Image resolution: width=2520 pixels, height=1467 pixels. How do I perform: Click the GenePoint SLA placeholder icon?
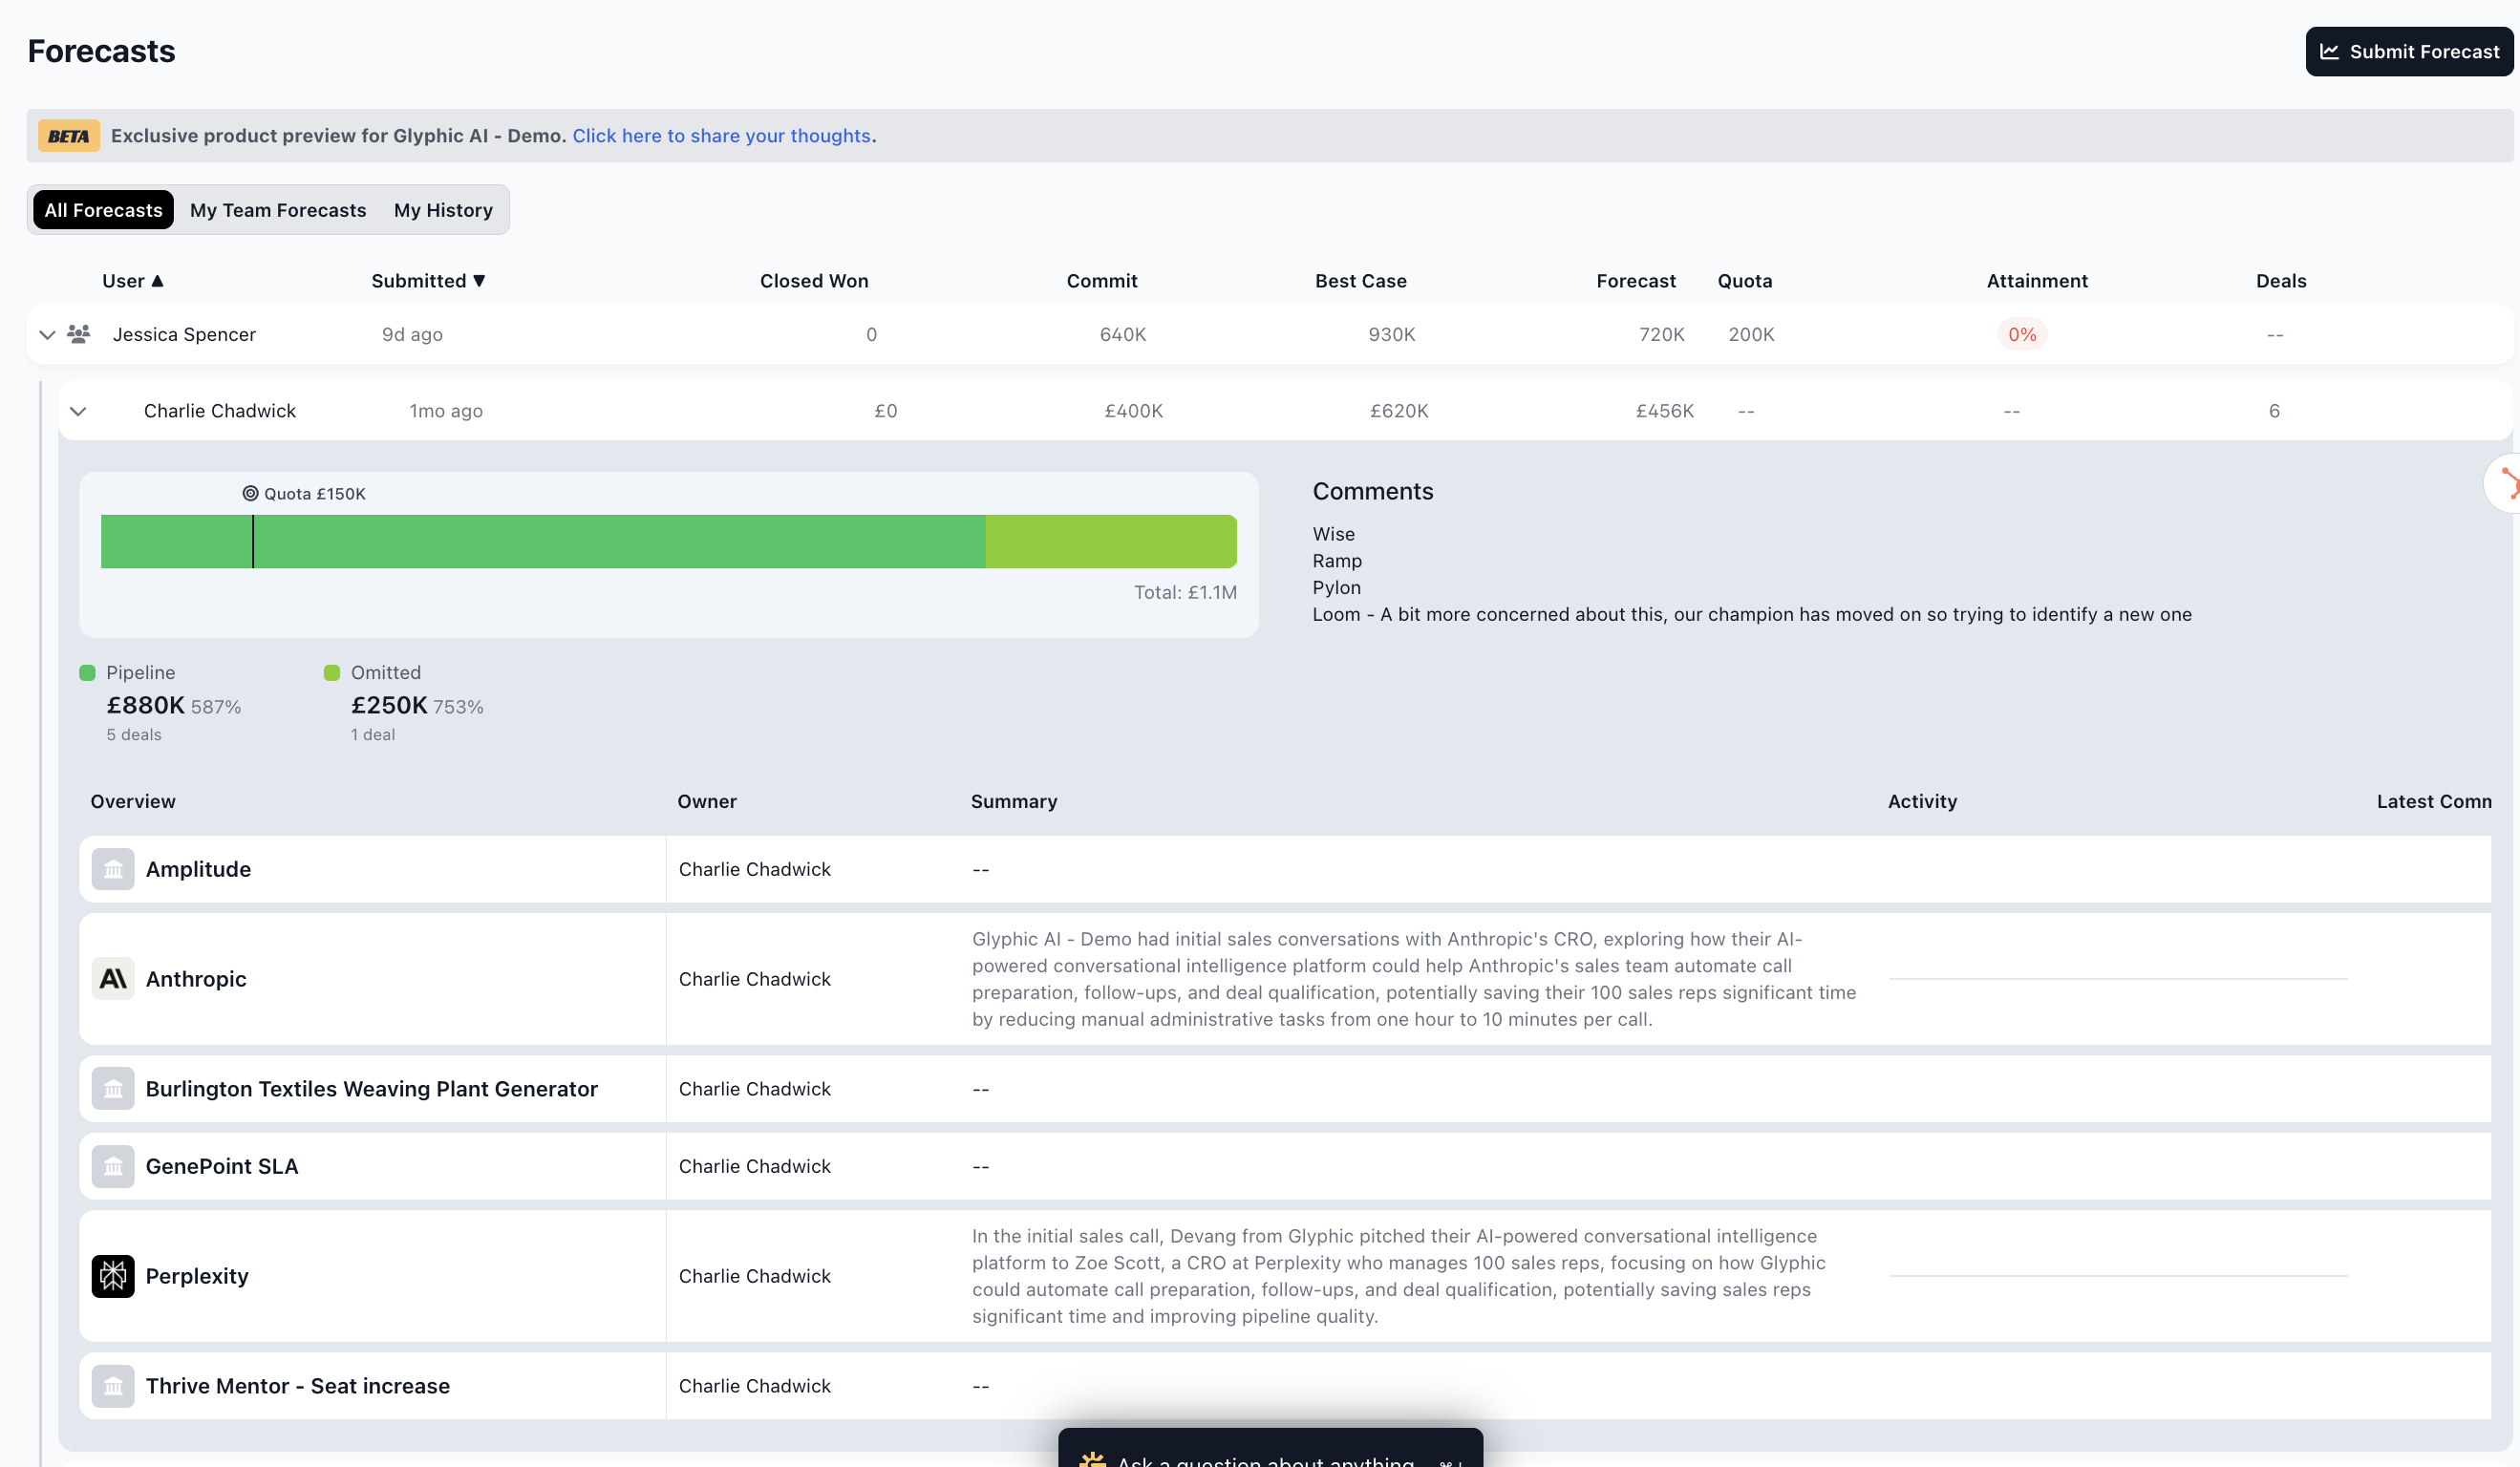click(x=113, y=1166)
